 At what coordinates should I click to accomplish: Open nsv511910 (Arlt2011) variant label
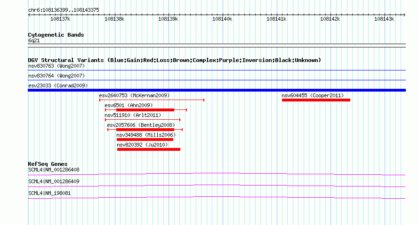tap(133, 115)
